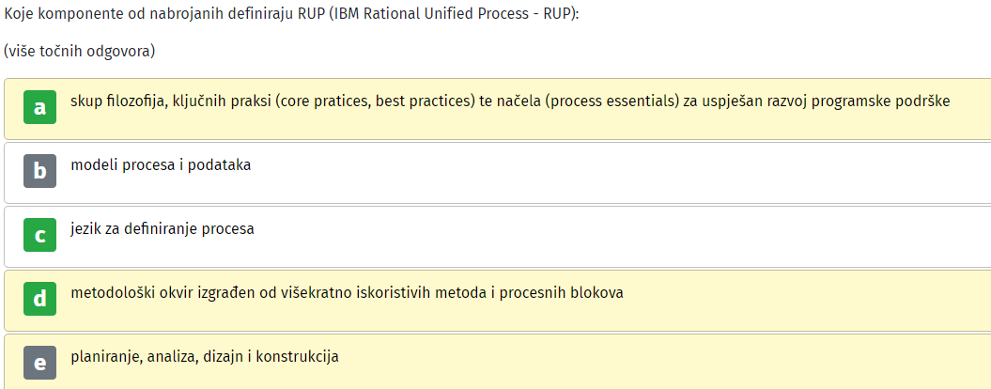This screenshot has width=991, height=389.
Task: Click the gray 'b' answer badge
Action: [x=39, y=171]
